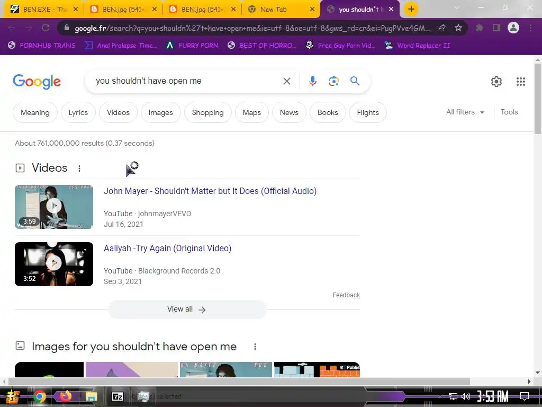Screen dimensions: 542x407
Task: Go forward with browser forward arrow
Action: click(29, 28)
